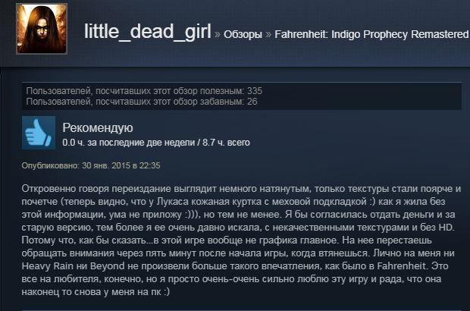The width and height of the screenshot is (470, 311).
Task: Click the funny users count line
Action: click(x=142, y=102)
